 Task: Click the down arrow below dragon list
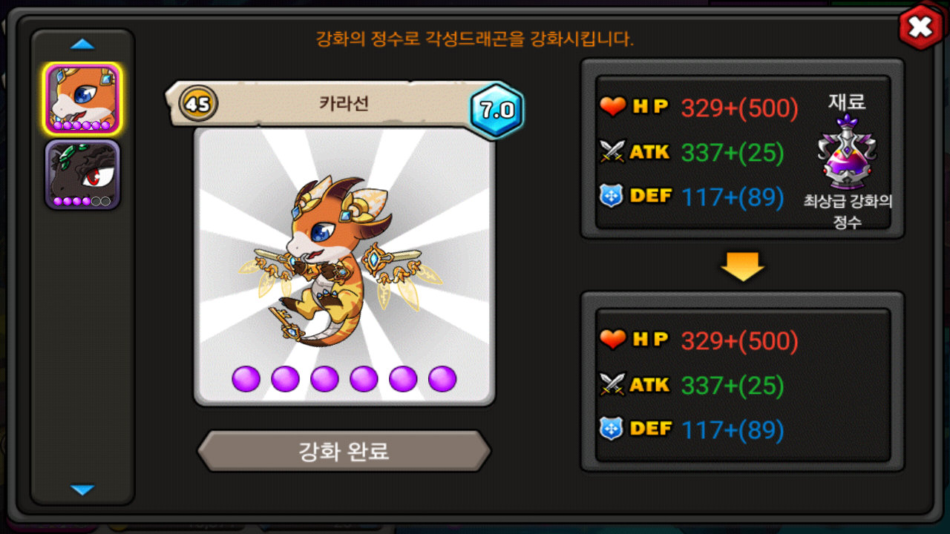pyautogui.click(x=82, y=489)
